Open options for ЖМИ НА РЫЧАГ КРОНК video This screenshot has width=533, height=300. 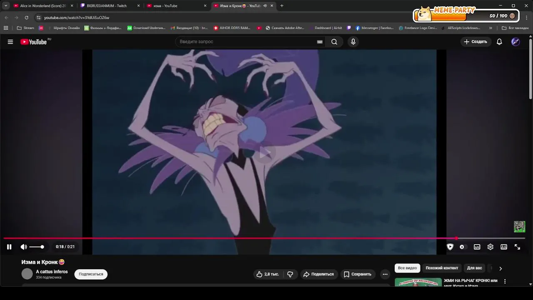505,281
